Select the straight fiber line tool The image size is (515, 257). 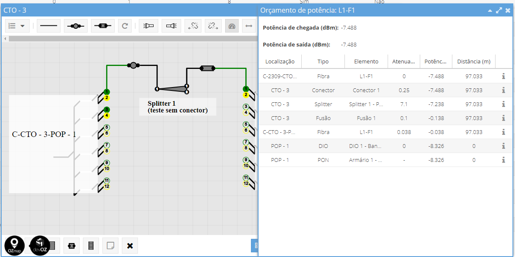(49, 26)
